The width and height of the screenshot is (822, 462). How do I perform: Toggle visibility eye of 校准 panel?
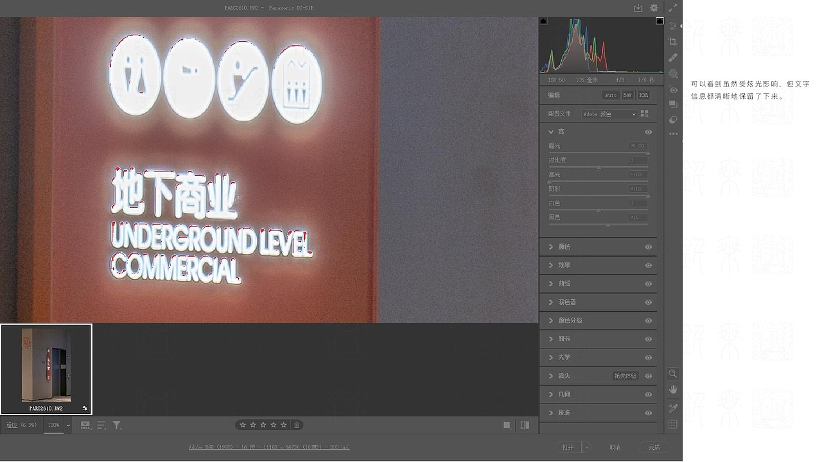click(649, 413)
